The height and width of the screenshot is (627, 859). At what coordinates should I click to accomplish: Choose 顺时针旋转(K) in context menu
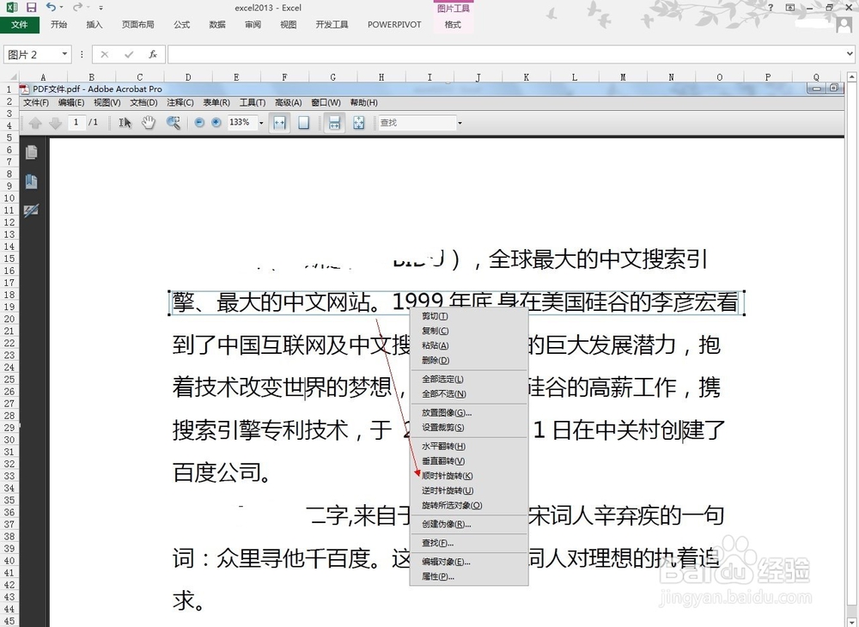coord(469,476)
